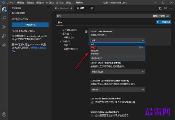This screenshot has width=175, height=120.
Task: Click the gear icon beside Line Numbers setting
Action: coord(86,31)
